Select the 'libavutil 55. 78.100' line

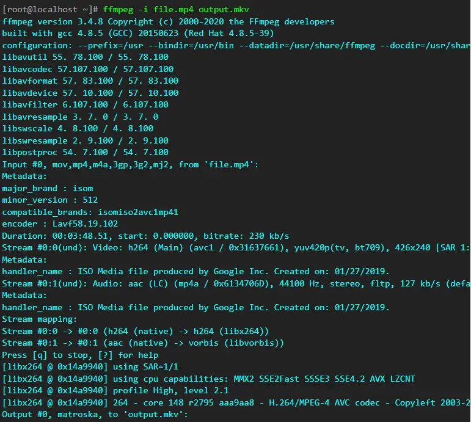point(85,57)
